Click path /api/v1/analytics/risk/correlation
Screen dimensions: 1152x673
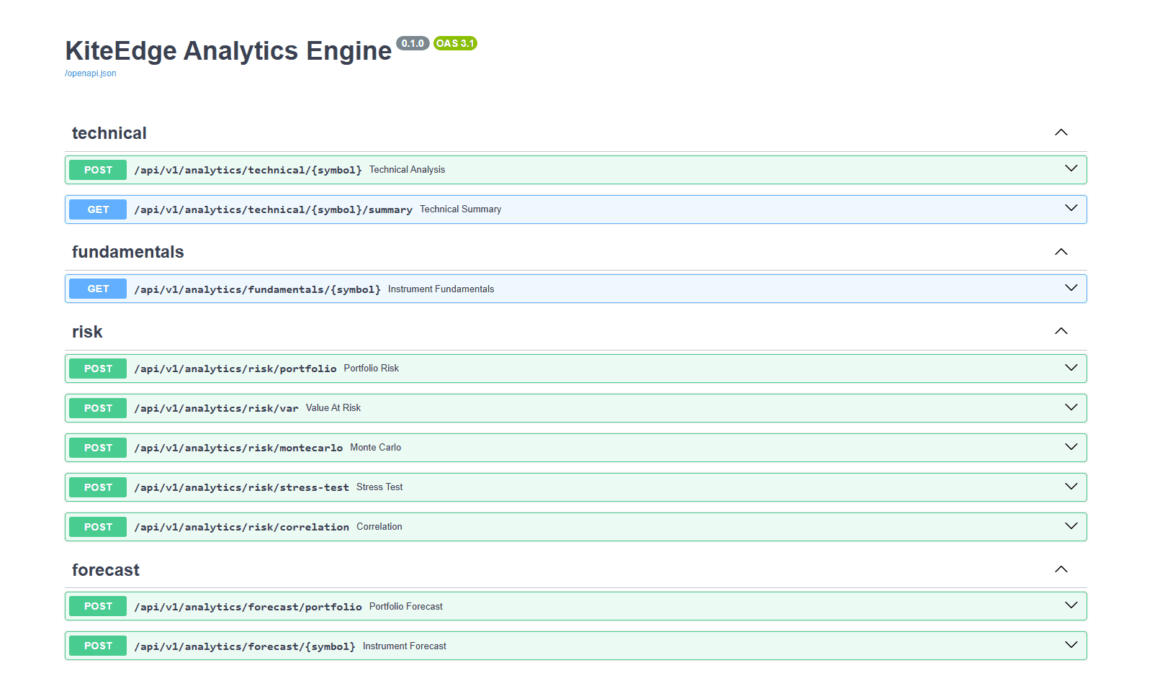pos(242,527)
